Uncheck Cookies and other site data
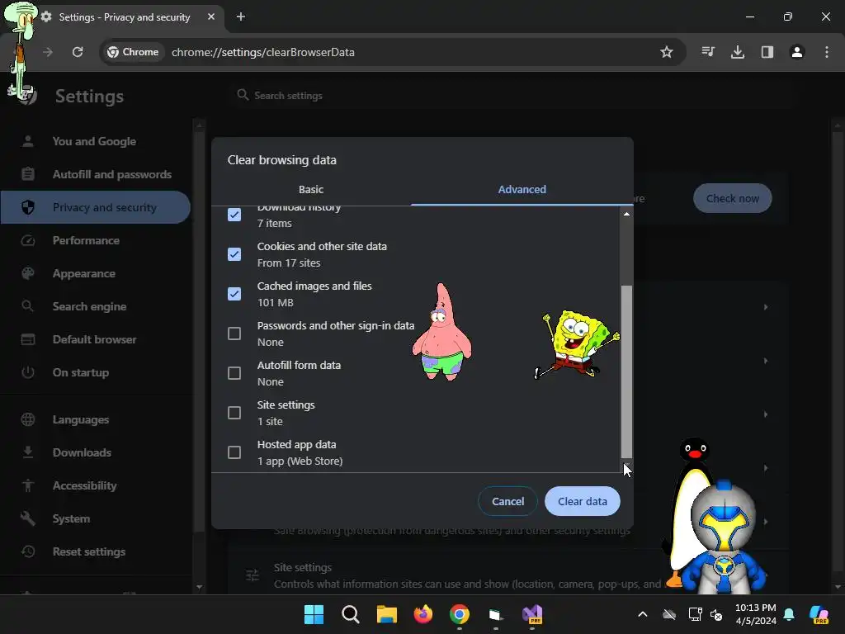 [234, 254]
